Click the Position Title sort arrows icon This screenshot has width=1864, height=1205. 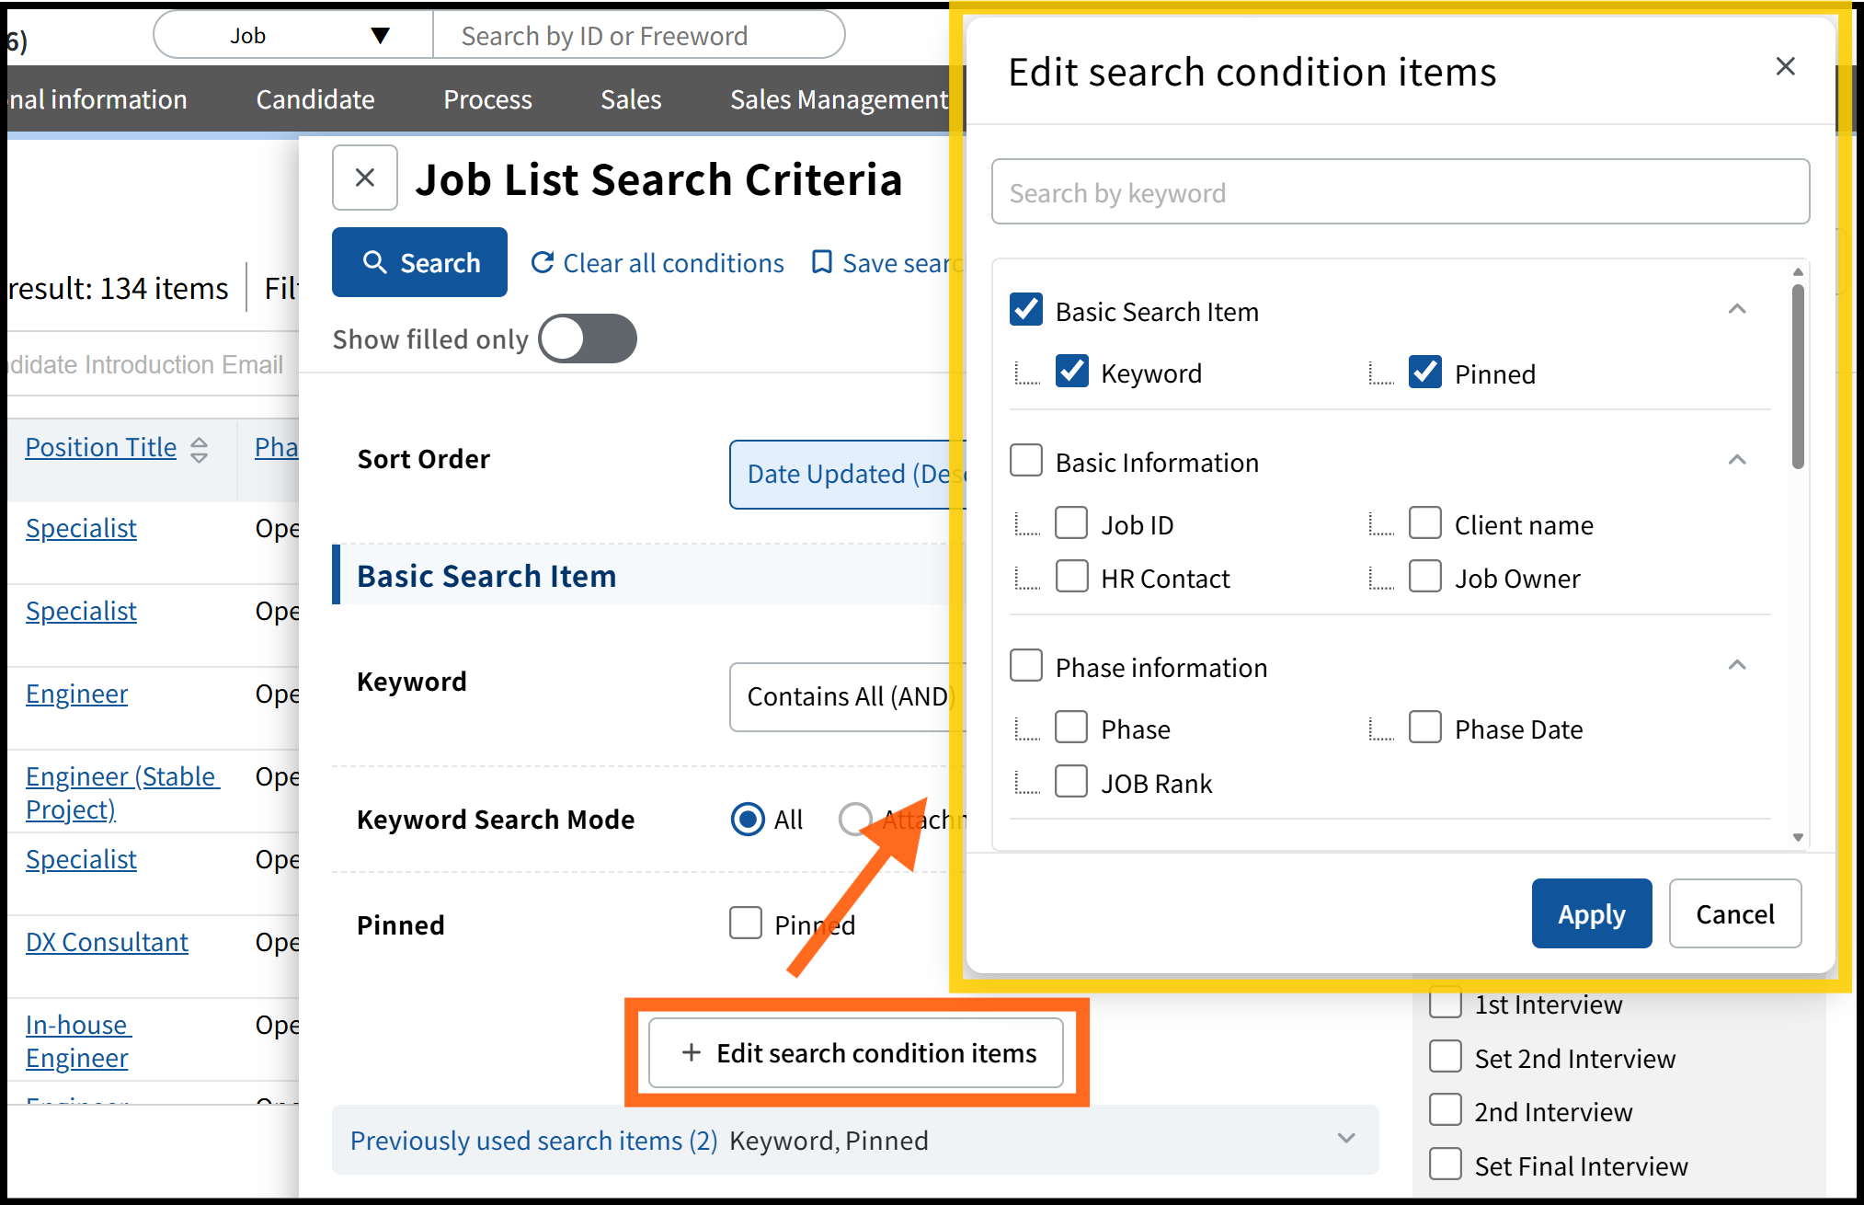pos(200,449)
